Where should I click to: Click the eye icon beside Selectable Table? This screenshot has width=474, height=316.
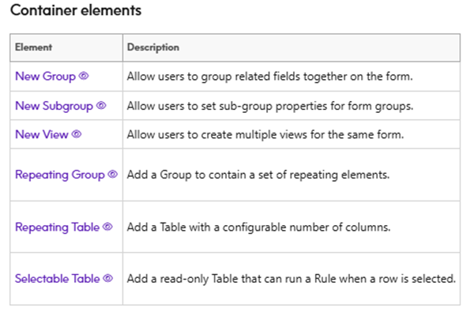point(108,278)
